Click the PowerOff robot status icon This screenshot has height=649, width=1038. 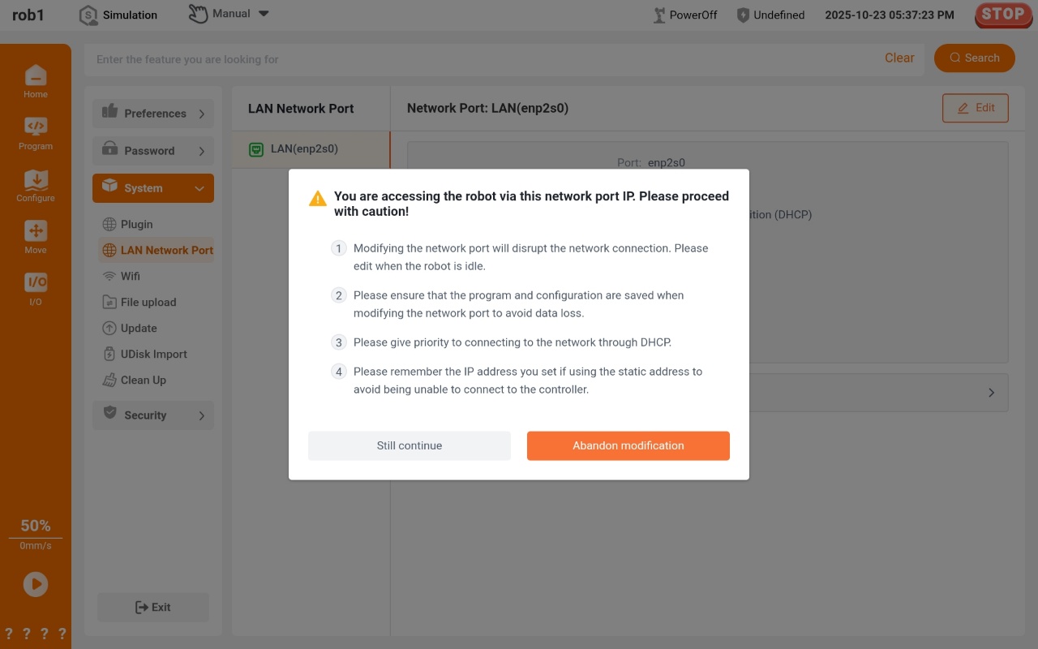click(x=660, y=15)
